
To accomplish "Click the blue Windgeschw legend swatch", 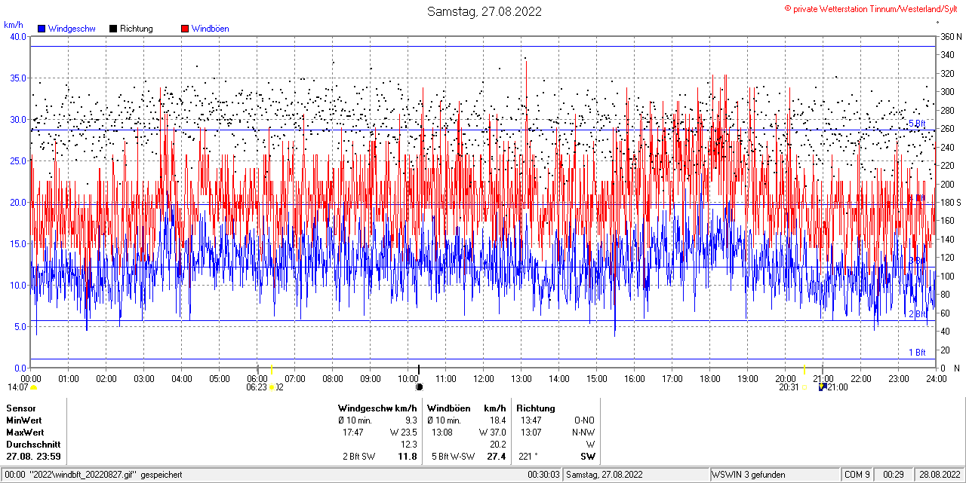I will (x=42, y=29).
